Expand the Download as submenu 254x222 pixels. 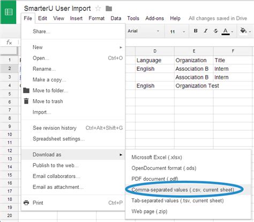pos(73,154)
